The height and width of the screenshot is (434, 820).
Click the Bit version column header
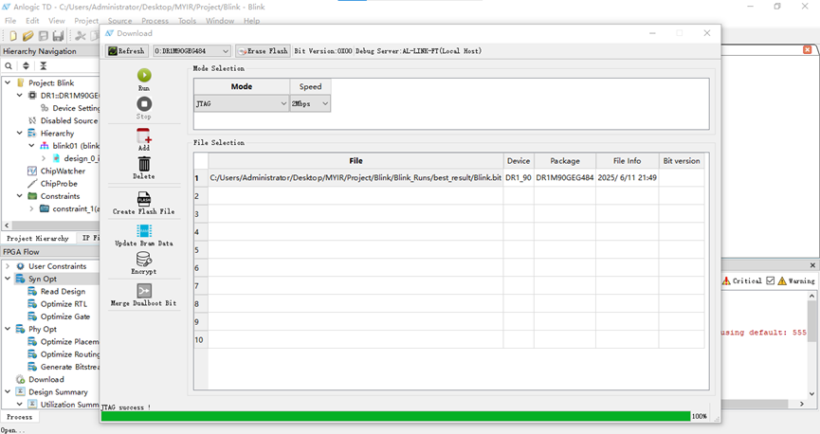point(682,161)
